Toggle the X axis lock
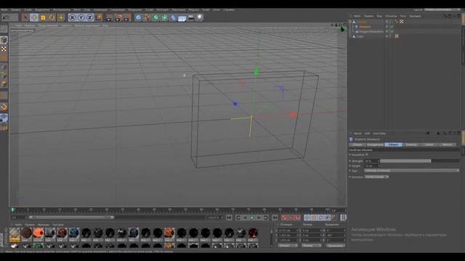 tap(72, 17)
